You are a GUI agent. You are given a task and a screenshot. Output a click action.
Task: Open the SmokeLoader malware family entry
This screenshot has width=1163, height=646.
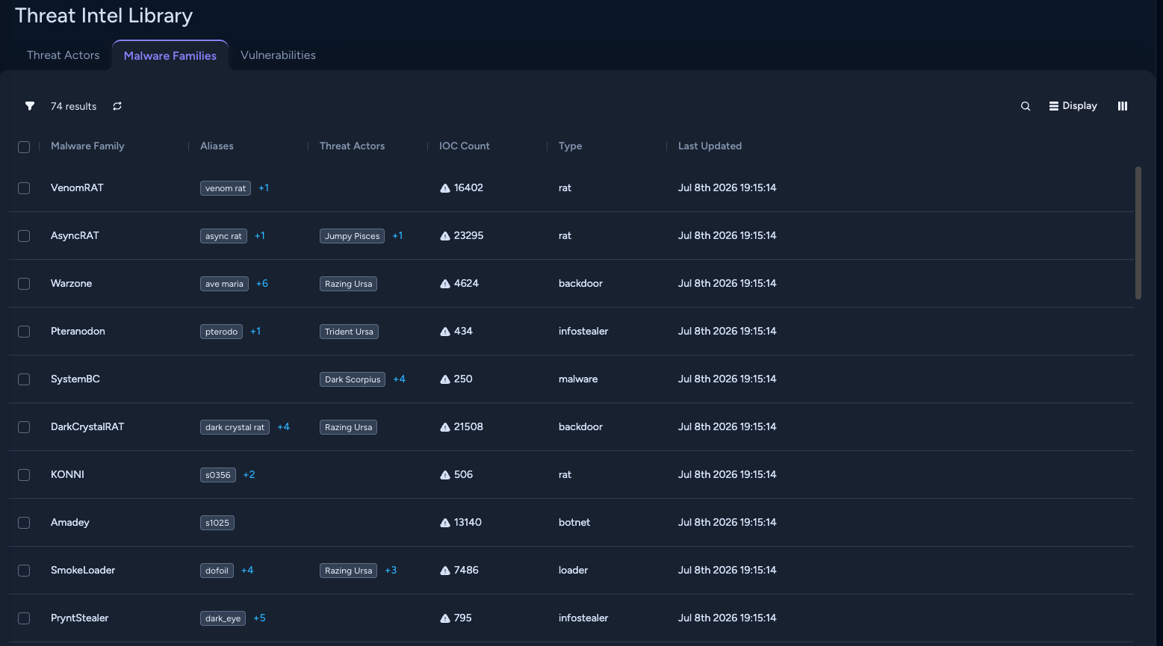(x=83, y=570)
